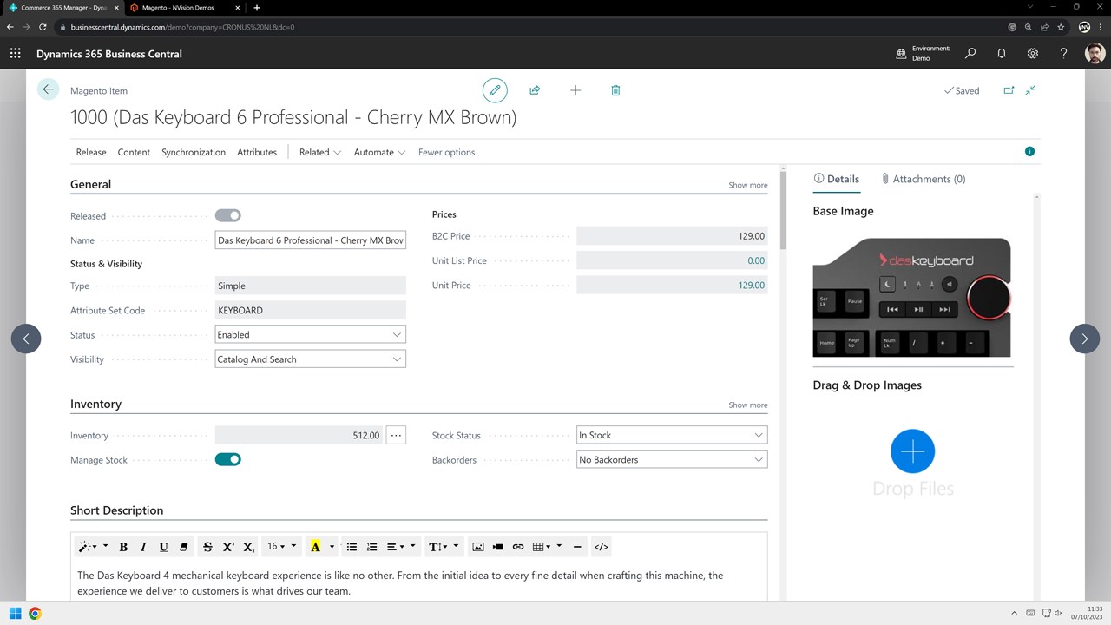Click the share icon beside the edit pencil
Image resolution: width=1111 pixels, height=625 pixels.
coord(535,90)
